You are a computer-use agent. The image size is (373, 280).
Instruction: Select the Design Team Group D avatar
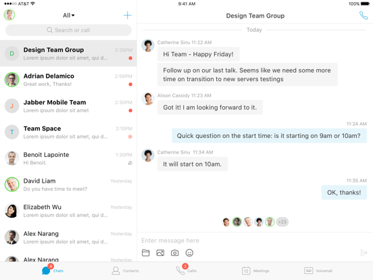[x=12, y=53]
